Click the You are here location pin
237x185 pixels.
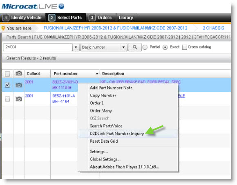(3, 28)
